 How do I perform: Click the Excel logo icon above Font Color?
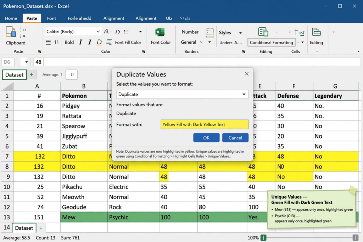tap(160, 32)
